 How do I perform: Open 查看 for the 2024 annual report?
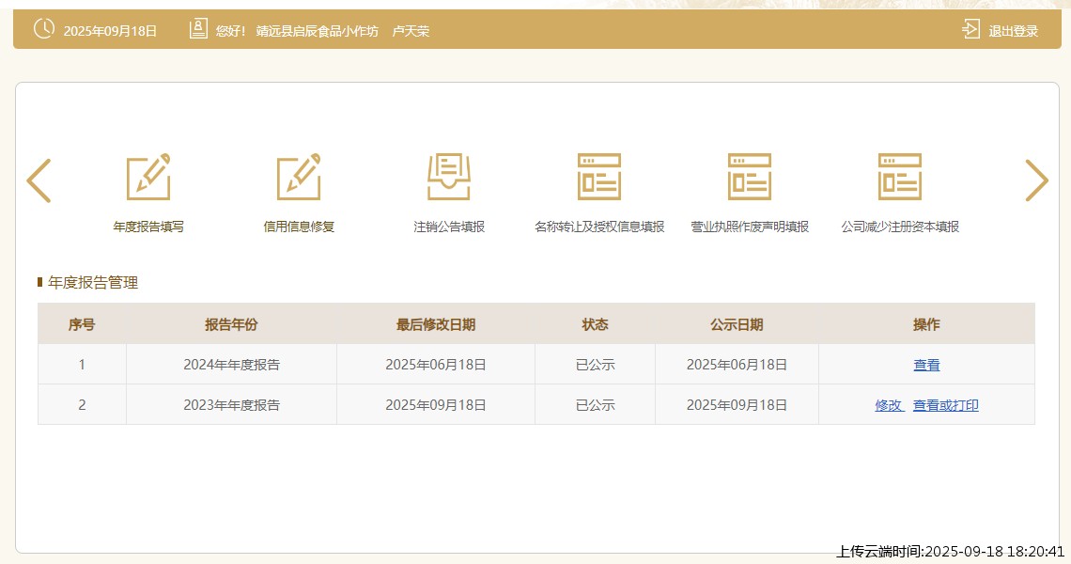[x=926, y=365]
